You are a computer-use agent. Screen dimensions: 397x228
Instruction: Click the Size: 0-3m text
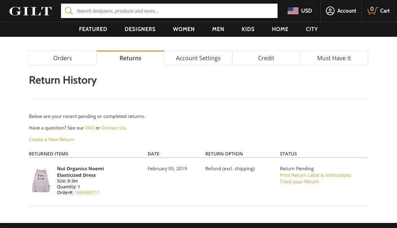click(67, 181)
